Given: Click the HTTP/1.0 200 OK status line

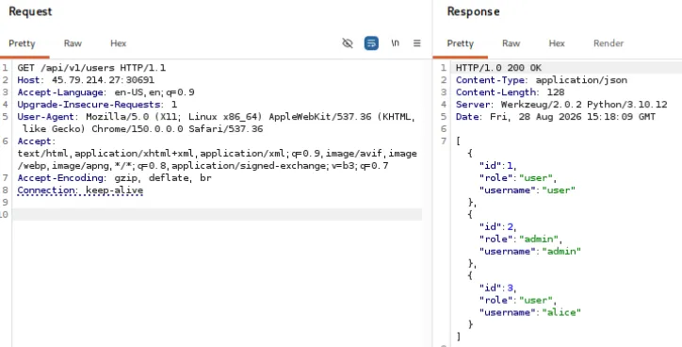Looking at the screenshot, I should click(x=498, y=68).
